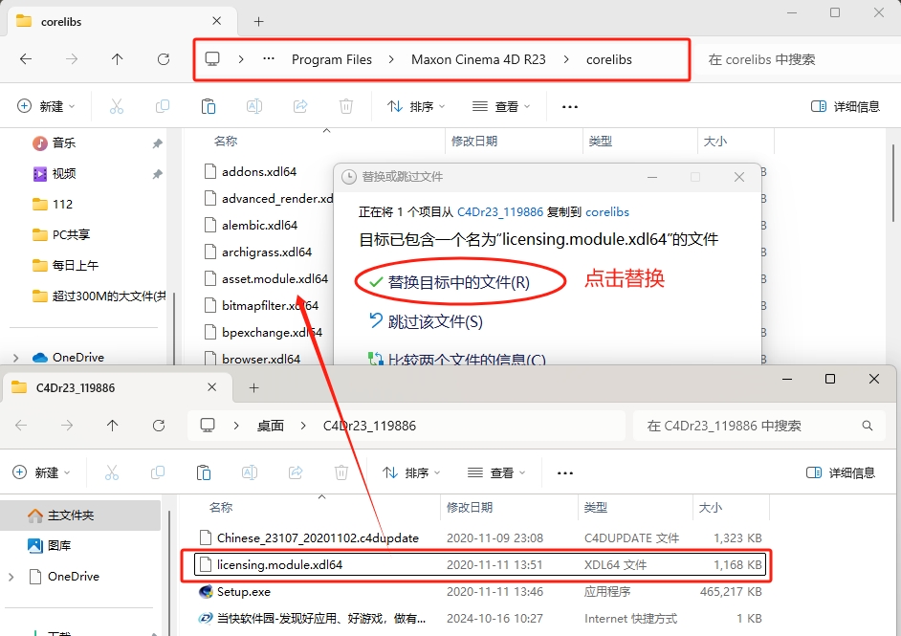Select the Setup.exe file in the list
901x636 pixels.
pos(243,592)
